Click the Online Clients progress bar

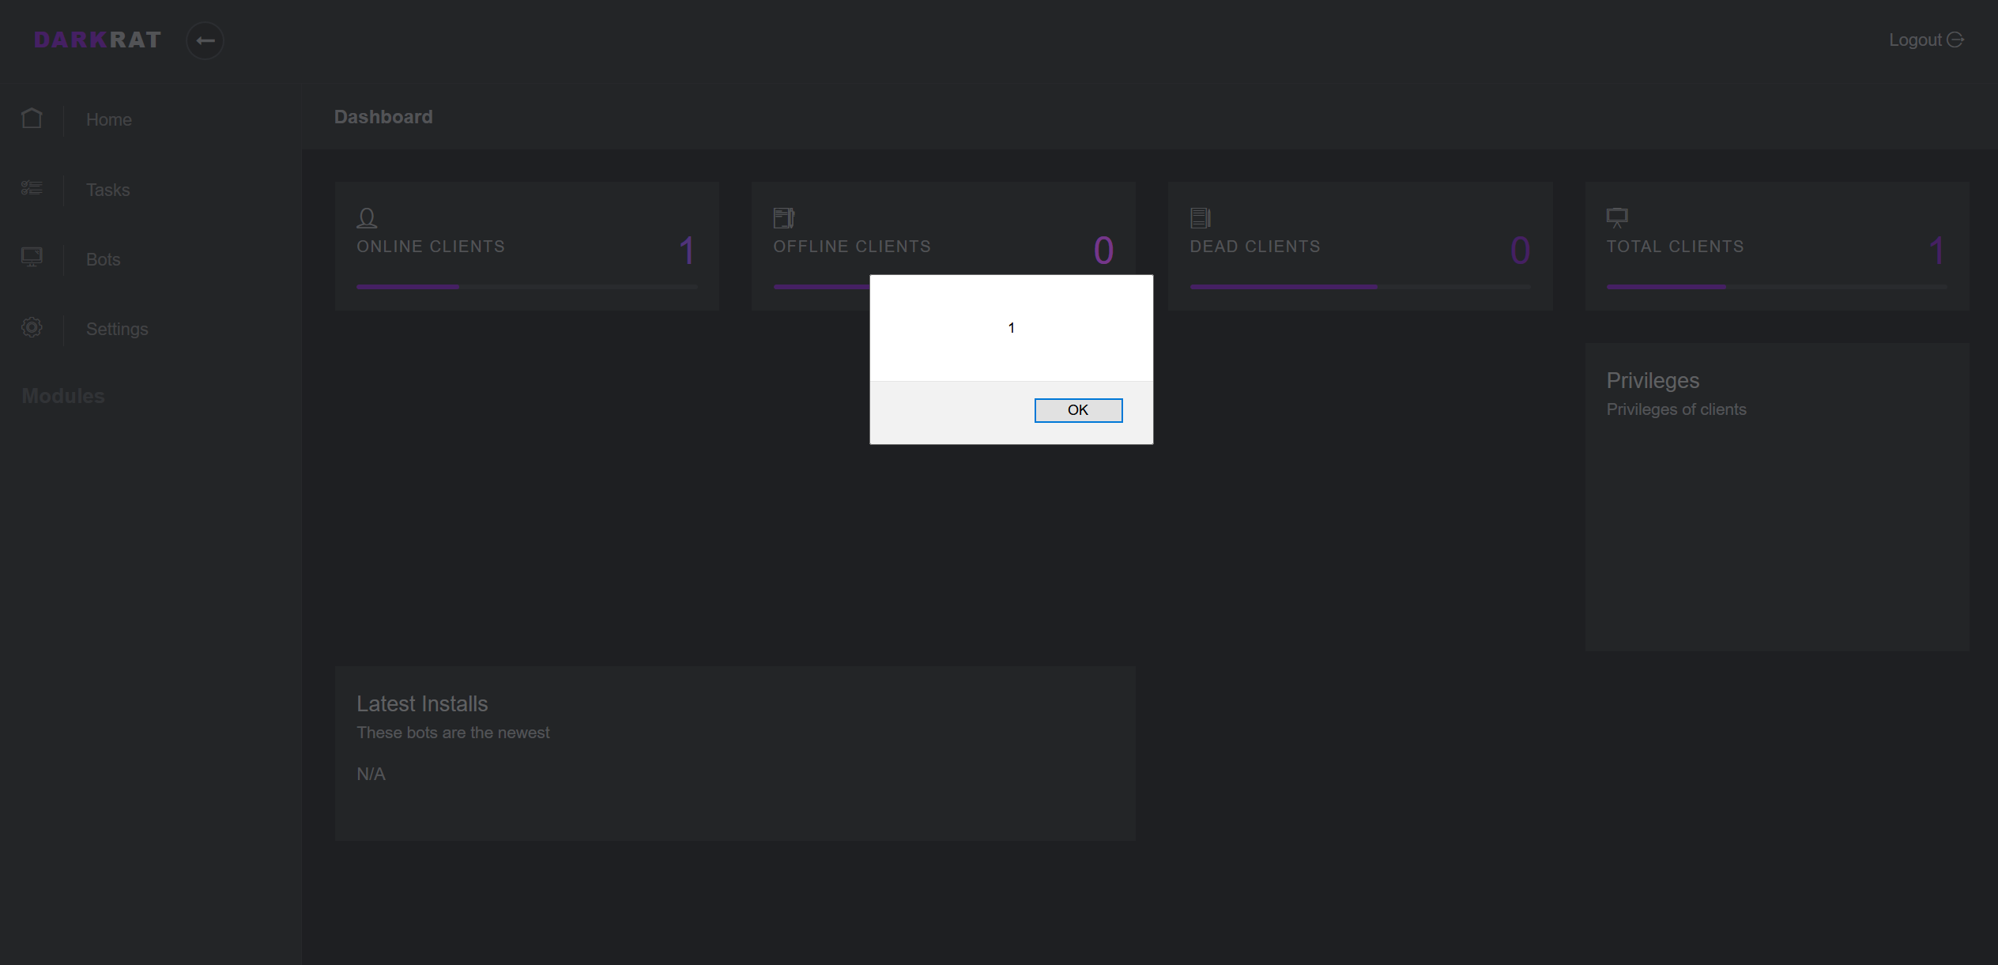coord(526,287)
